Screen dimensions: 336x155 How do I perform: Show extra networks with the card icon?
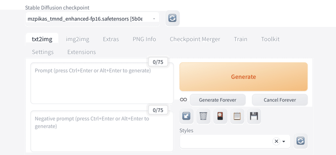point(220,116)
